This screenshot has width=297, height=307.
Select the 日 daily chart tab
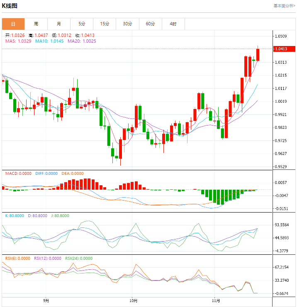(x=13, y=24)
